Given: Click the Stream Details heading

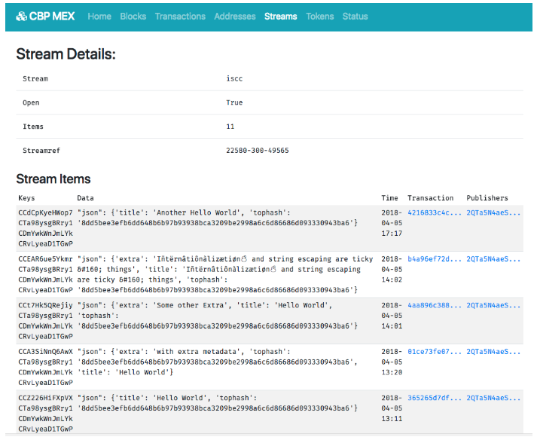Looking at the screenshot, I should point(66,54).
